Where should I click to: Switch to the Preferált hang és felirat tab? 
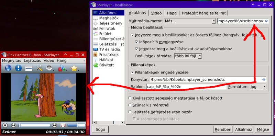point(203,13)
